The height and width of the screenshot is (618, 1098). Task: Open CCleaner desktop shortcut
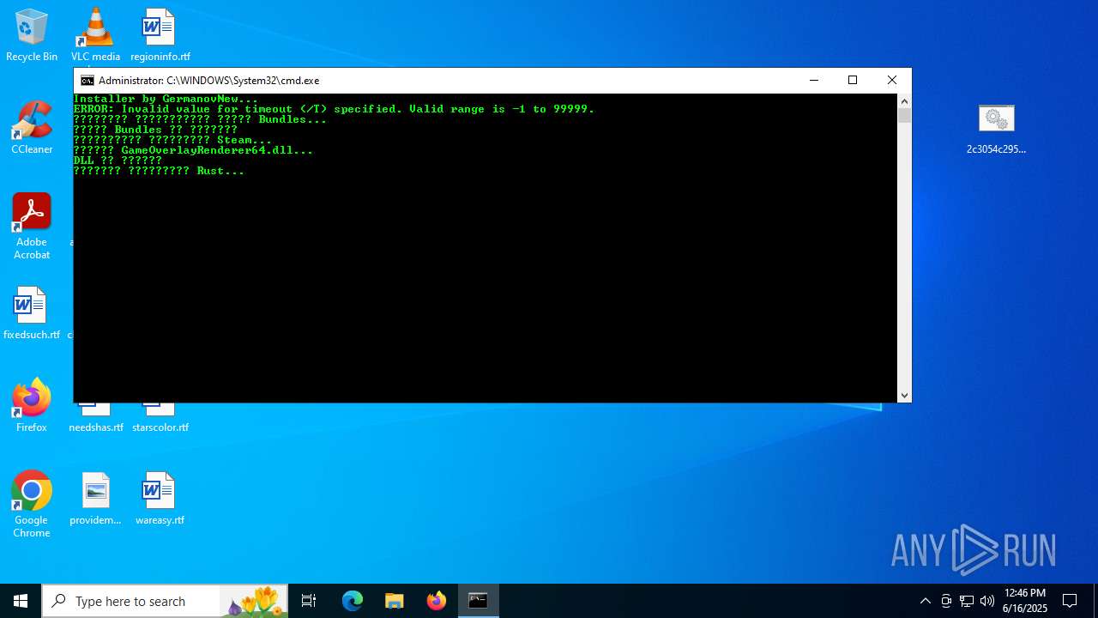click(32, 128)
